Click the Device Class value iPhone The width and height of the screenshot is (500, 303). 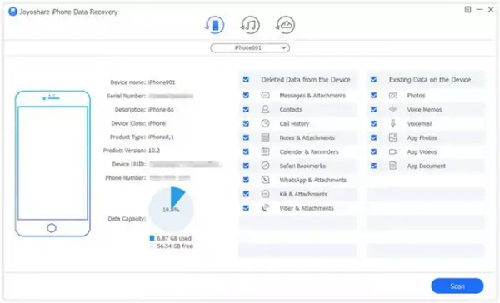(157, 123)
